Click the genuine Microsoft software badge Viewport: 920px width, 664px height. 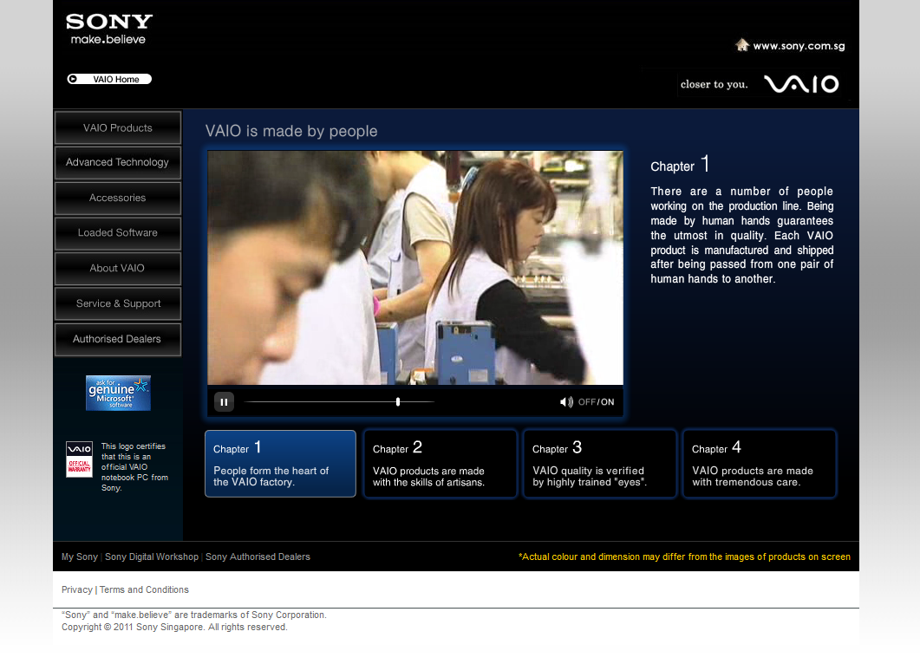click(118, 393)
